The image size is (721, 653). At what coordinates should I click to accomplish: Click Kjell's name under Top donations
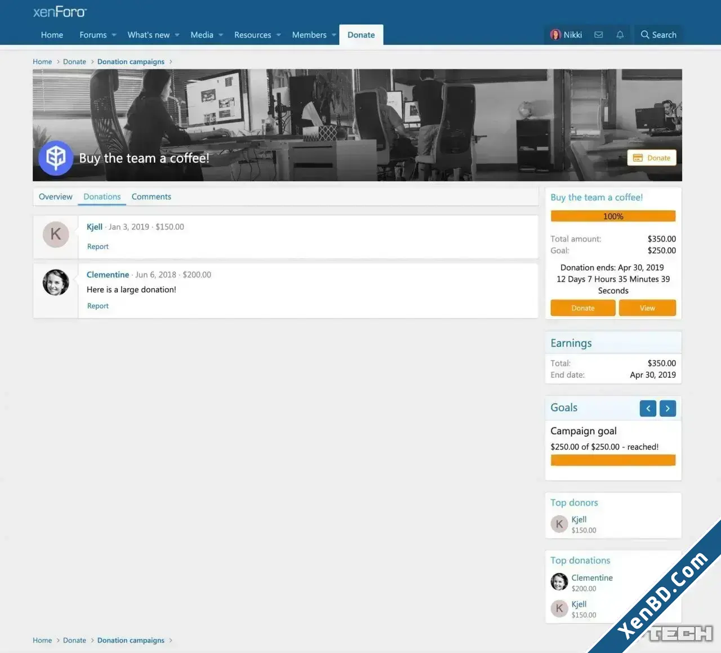point(579,605)
